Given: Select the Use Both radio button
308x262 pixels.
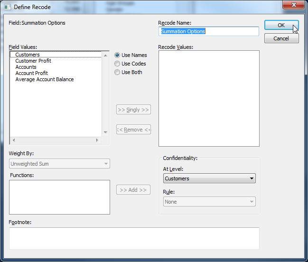Looking at the screenshot, I should (x=117, y=72).
